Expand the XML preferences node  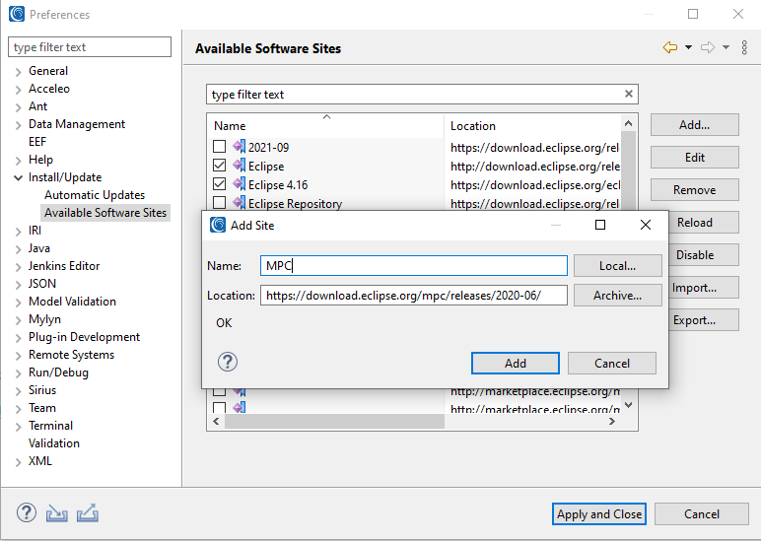(18, 462)
